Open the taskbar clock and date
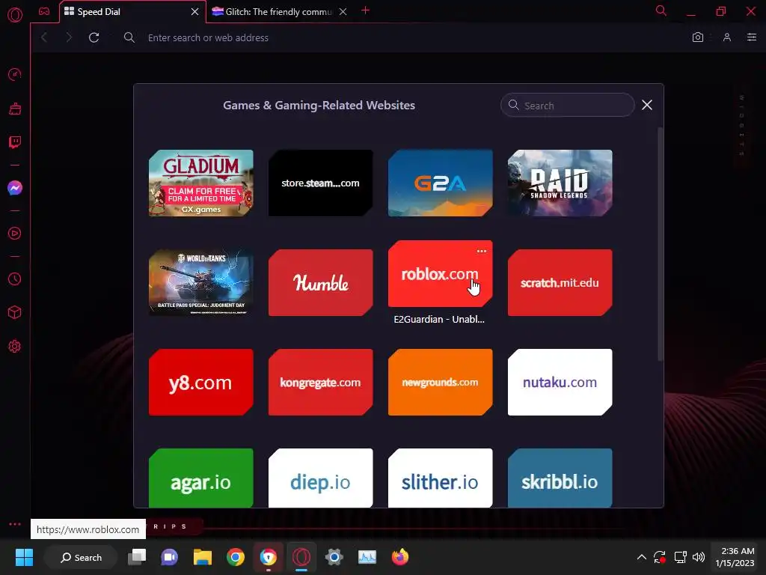This screenshot has width=766, height=575. tap(735, 557)
